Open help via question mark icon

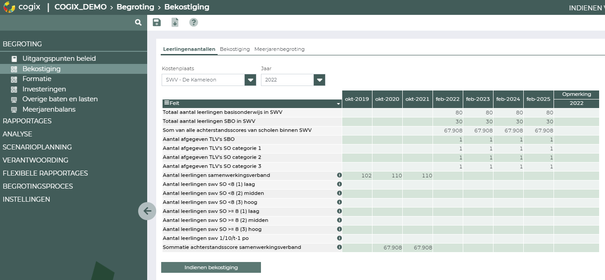click(x=194, y=23)
